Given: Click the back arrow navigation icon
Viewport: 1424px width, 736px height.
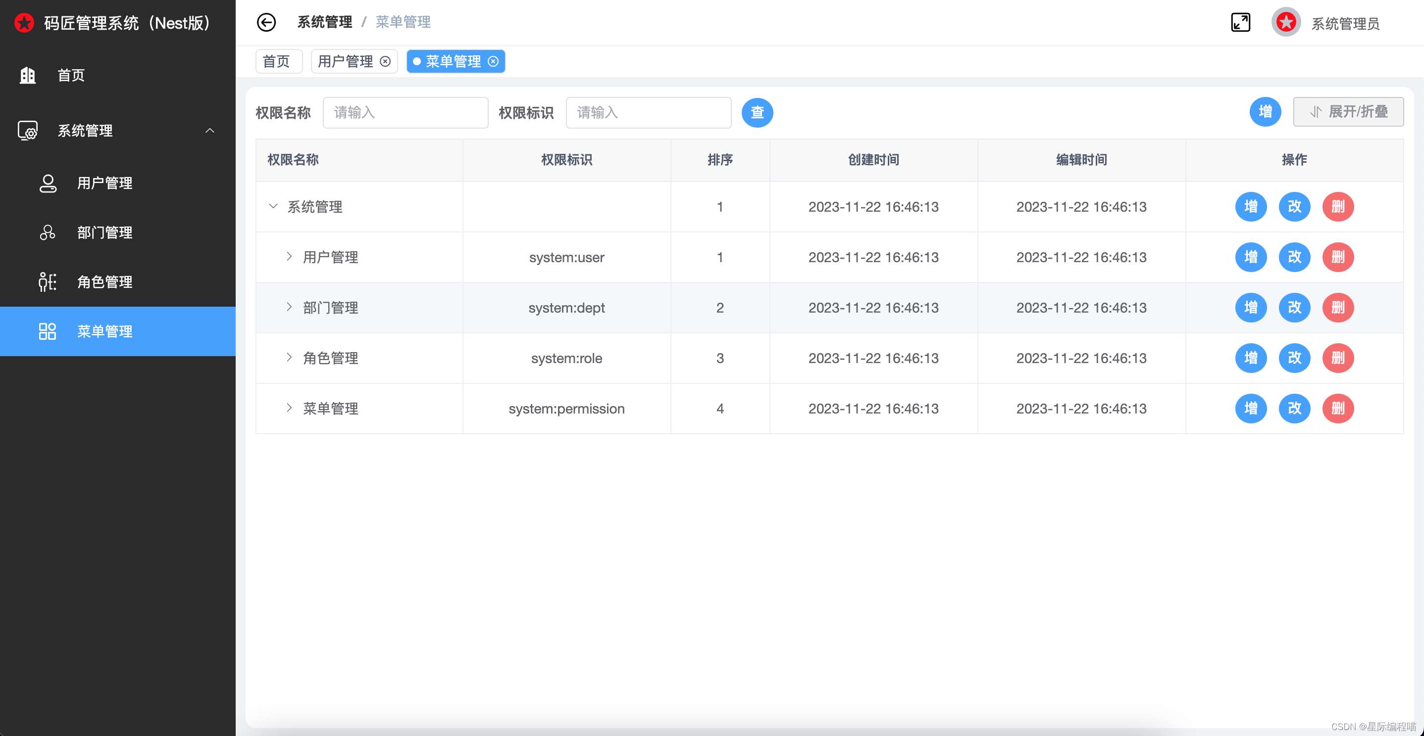Looking at the screenshot, I should click(x=266, y=22).
